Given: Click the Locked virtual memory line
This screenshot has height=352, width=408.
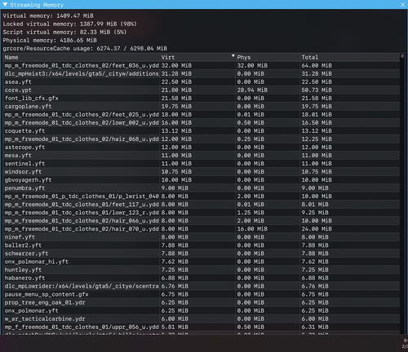Looking at the screenshot, I should pyautogui.click(x=69, y=24).
